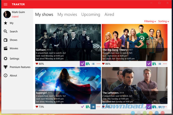Toggle watched checkmark for Supergirl
173x115 pixels.
coord(82,107)
